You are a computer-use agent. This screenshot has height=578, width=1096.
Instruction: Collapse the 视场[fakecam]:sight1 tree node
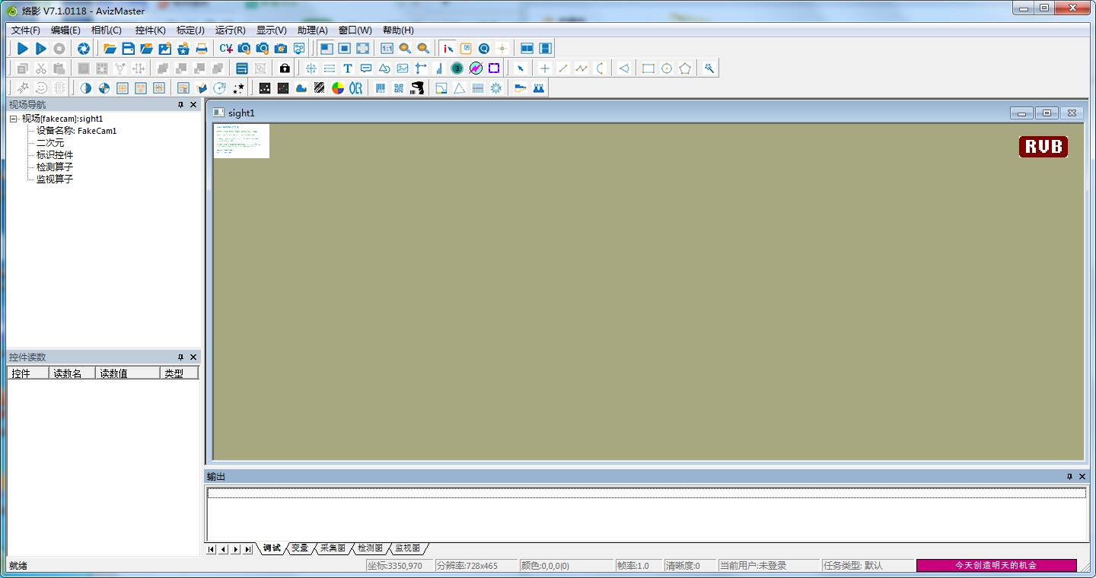point(14,119)
